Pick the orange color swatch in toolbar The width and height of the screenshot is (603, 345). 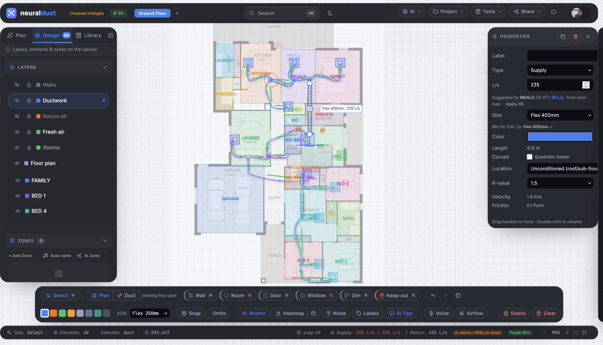(x=54, y=313)
